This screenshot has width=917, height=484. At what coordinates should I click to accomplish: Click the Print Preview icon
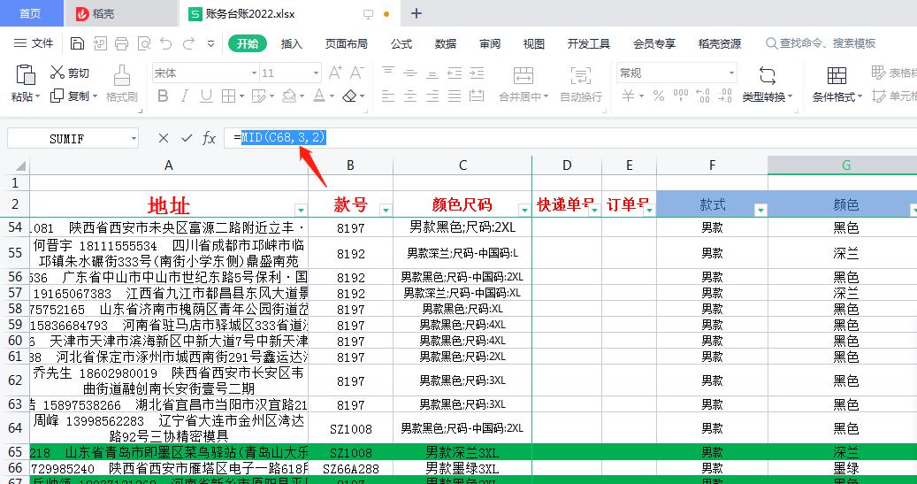[x=144, y=43]
